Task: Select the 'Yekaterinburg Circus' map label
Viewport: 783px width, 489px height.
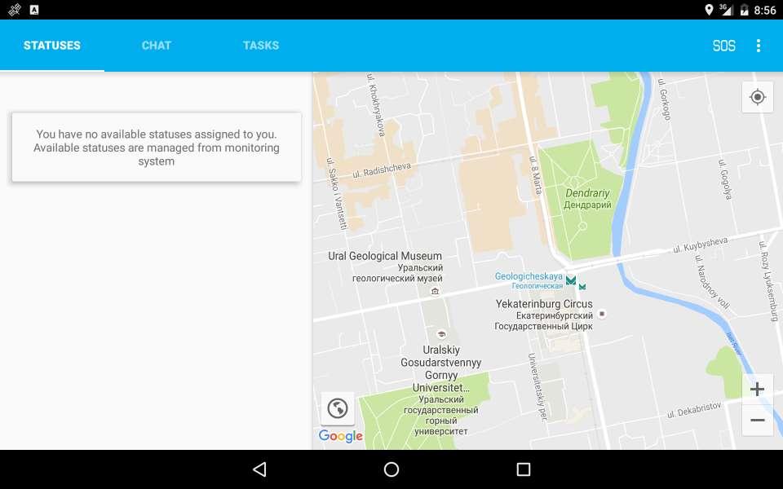Action: pyautogui.click(x=544, y=304)
